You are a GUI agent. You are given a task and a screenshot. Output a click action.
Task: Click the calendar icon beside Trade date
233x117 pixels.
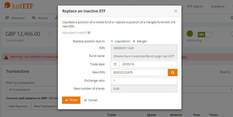pyautogui.click(x=115, y=64)
